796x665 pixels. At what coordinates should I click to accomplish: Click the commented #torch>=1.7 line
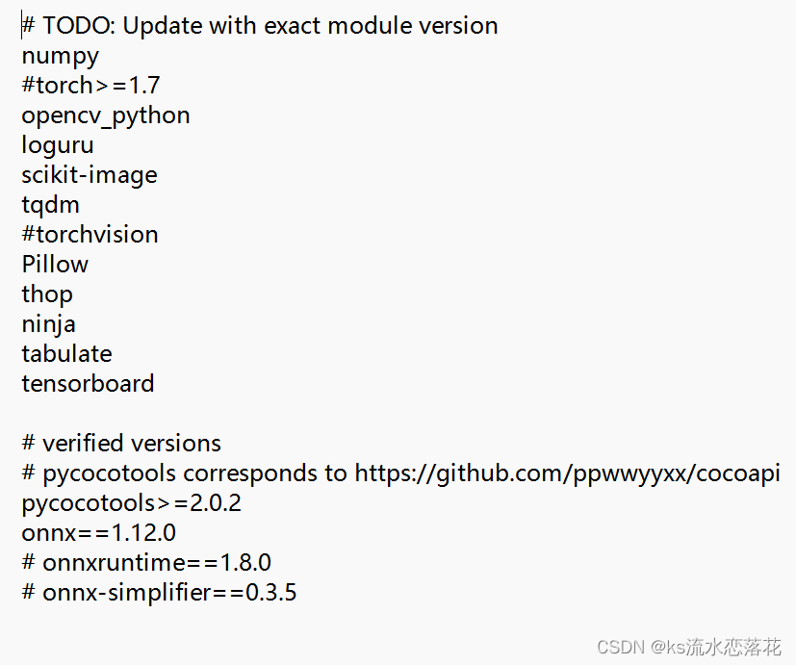click(x=90, y=86)
